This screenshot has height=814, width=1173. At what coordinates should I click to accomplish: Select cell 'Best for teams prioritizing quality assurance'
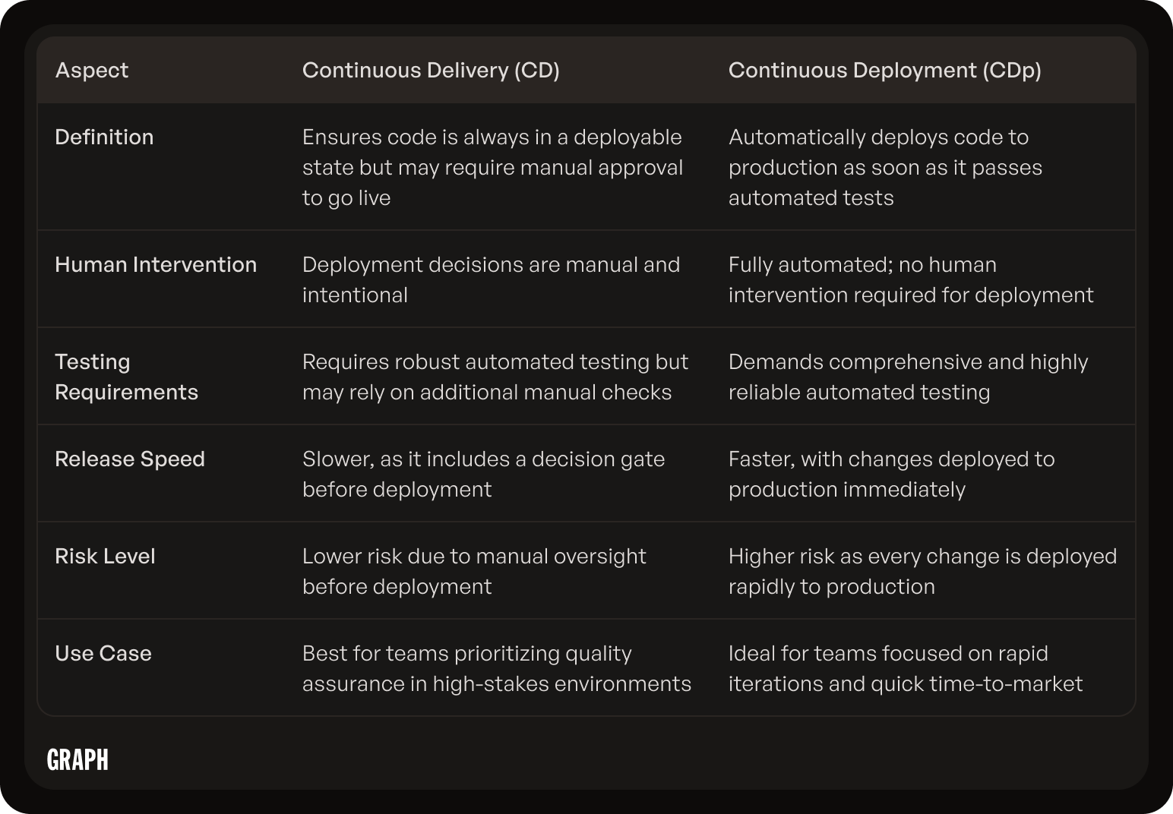point(497,668)
